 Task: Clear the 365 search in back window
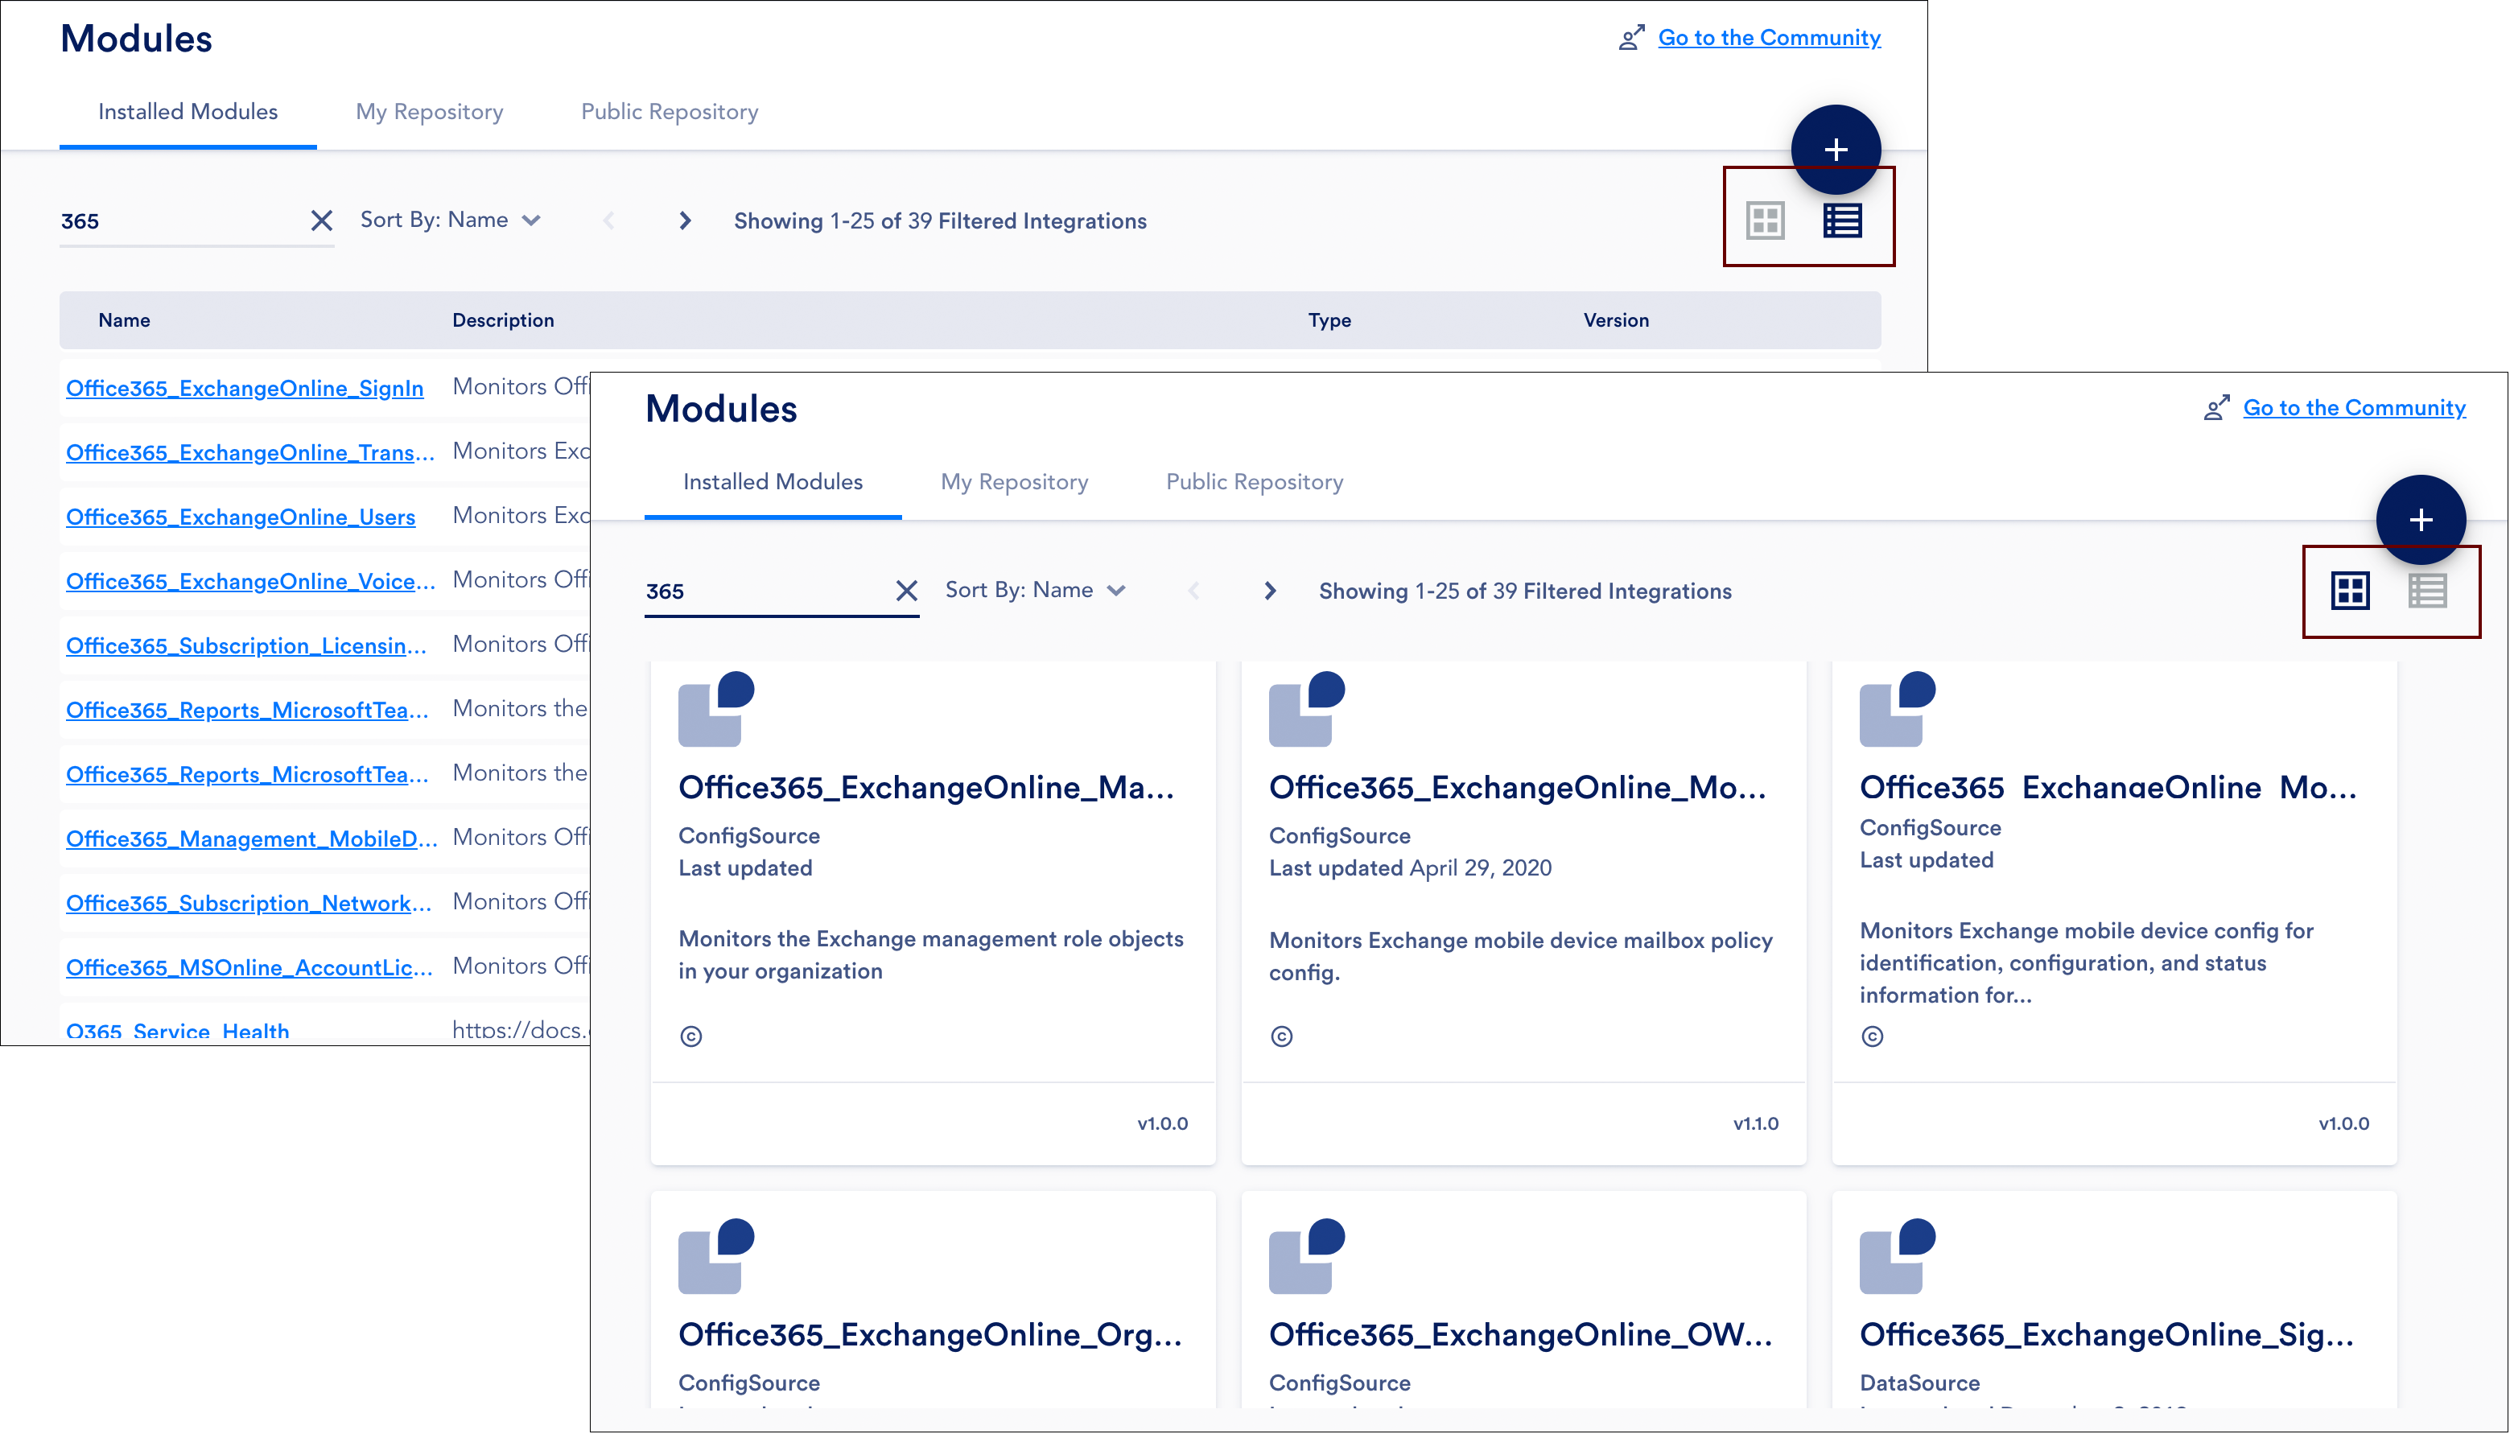[321, 220]
